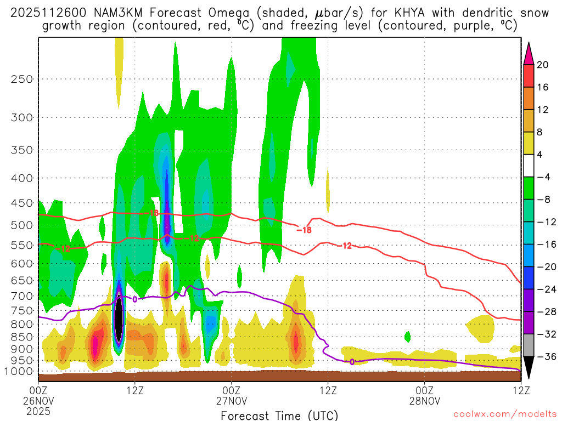Pick the purple colorbar segment between -28 and -24
This screenshot has height=421, width=562.
click(x=529, y=300)
